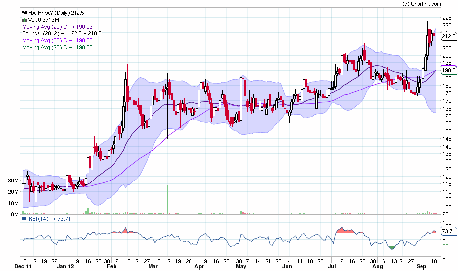This screenshot has height=271, width=459.
Task: Select the Vol: 0.6719M label
Action: tap(43, 20)
